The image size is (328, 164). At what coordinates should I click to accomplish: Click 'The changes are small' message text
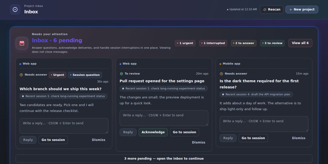coord(162,100)
